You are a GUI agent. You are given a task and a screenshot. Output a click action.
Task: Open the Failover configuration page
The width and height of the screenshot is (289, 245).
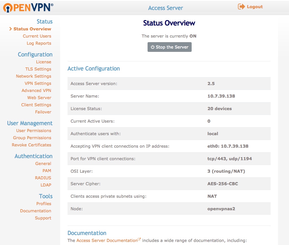coord(43,112)
